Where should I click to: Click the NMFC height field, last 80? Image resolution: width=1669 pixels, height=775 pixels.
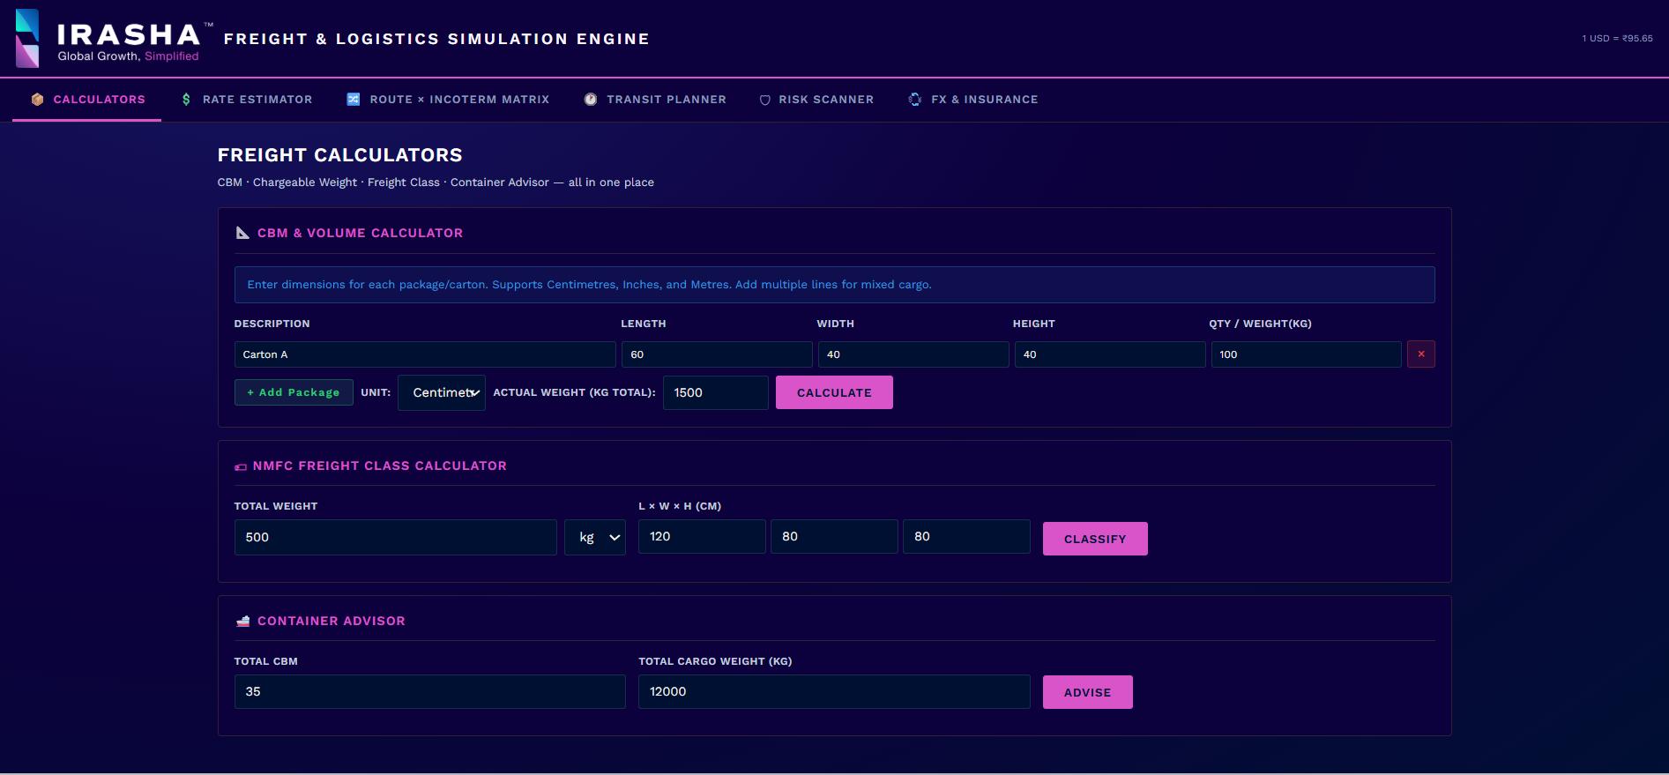[x=966, y=537]
